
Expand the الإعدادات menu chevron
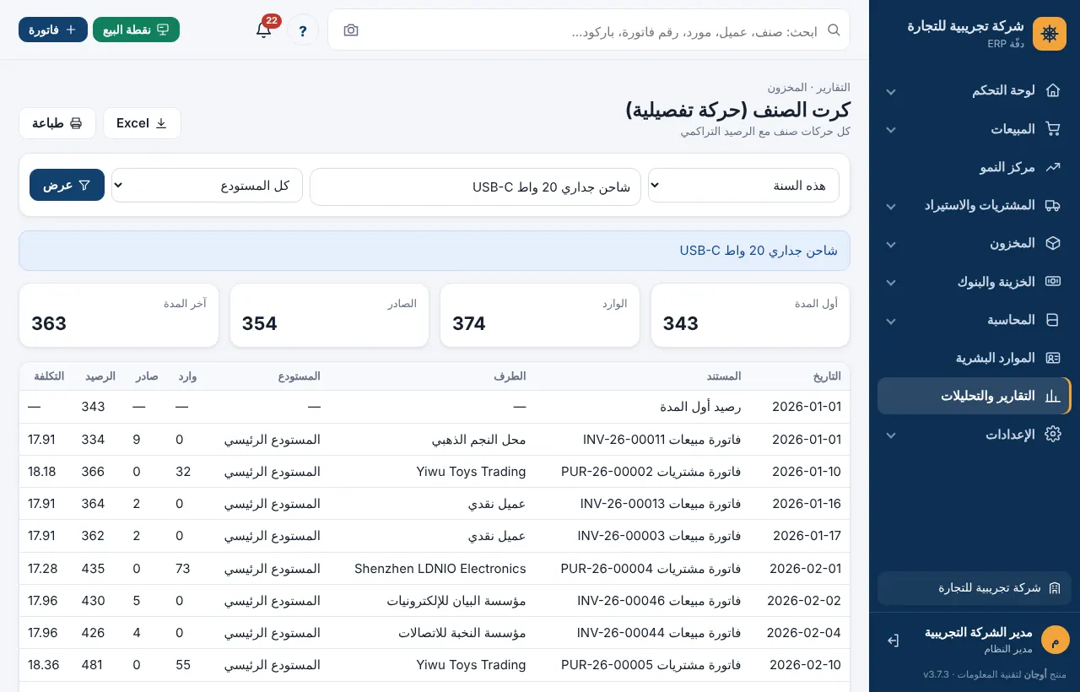(x=890, y=435)
